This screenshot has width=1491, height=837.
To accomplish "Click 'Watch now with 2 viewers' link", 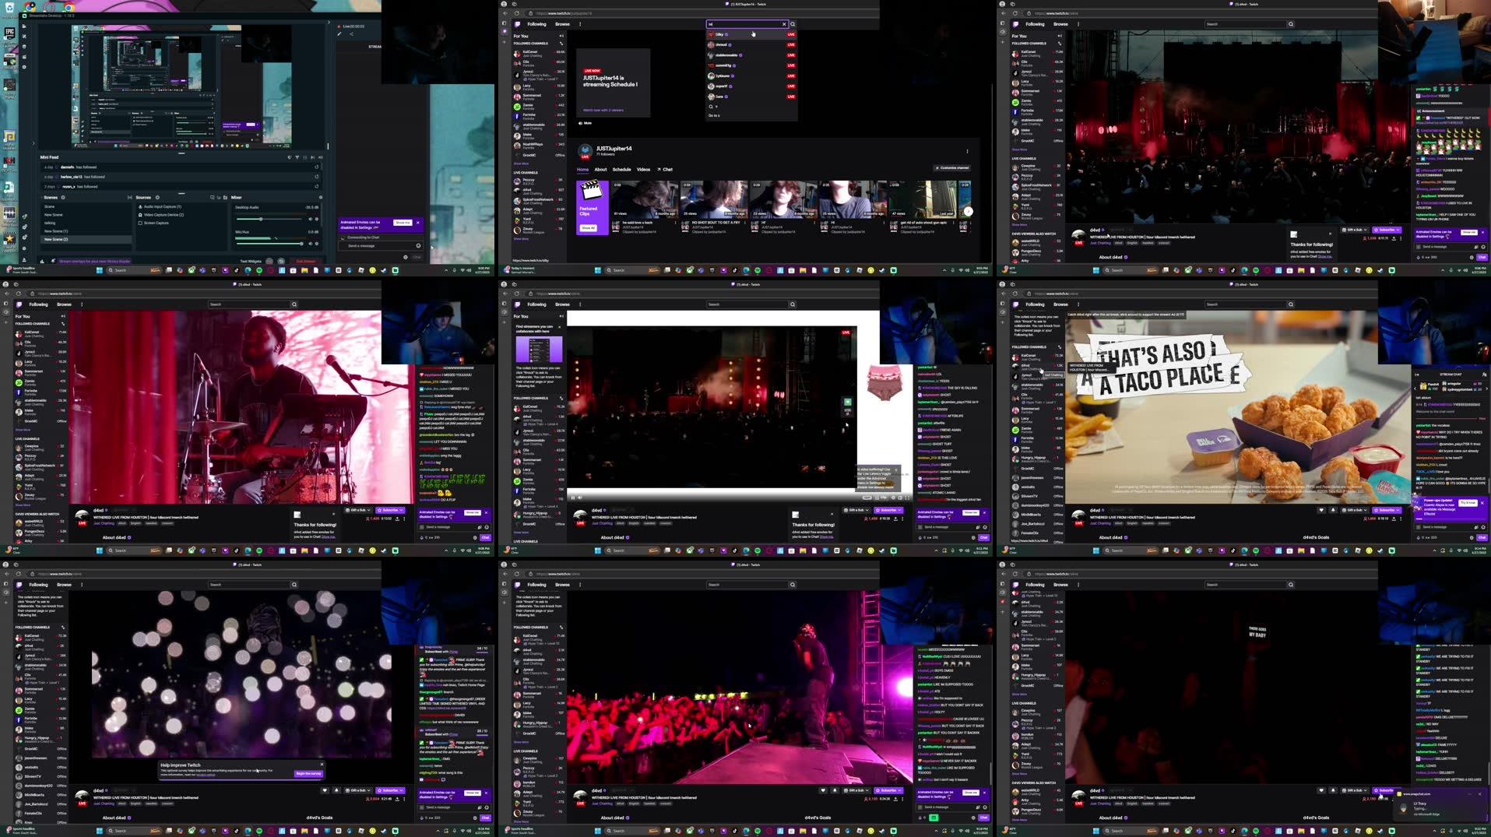I will pyautogui.click(x=603, y=110).
